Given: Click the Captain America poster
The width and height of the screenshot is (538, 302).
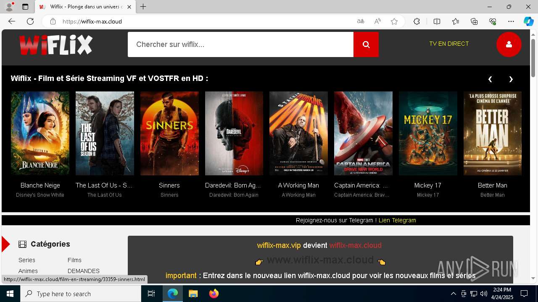Looking at the screenshot, I should (x=363, y=133).
